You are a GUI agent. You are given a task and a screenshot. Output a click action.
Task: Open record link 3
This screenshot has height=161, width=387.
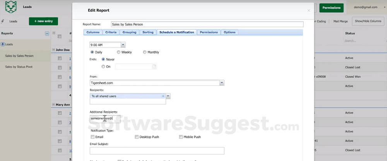point(70,122)
